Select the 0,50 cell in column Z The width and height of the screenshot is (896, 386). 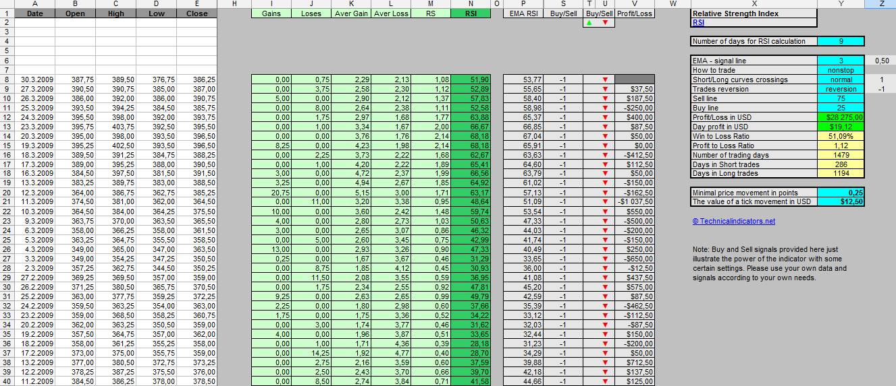(x=880, y=61)
